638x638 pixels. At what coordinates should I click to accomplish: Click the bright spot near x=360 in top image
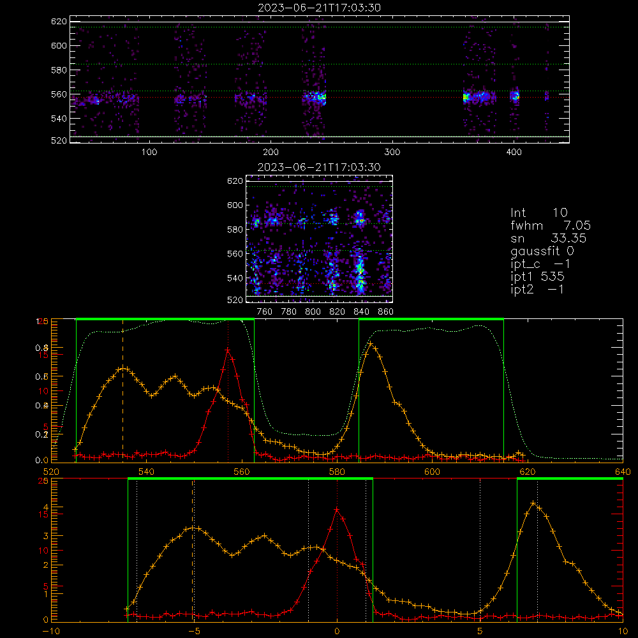[466, 97]
